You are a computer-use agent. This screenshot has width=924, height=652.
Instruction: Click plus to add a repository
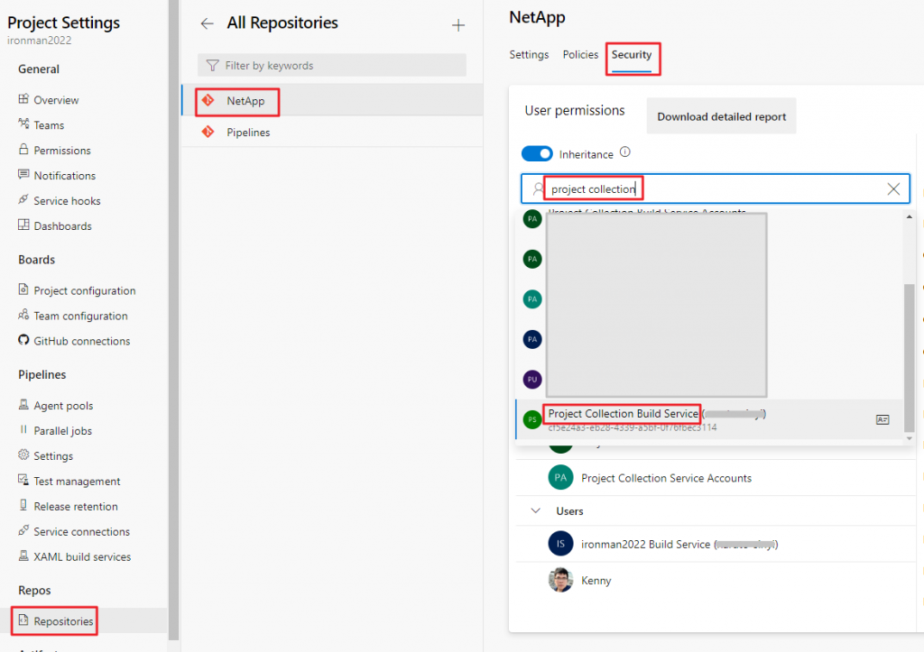pos(457,25)
